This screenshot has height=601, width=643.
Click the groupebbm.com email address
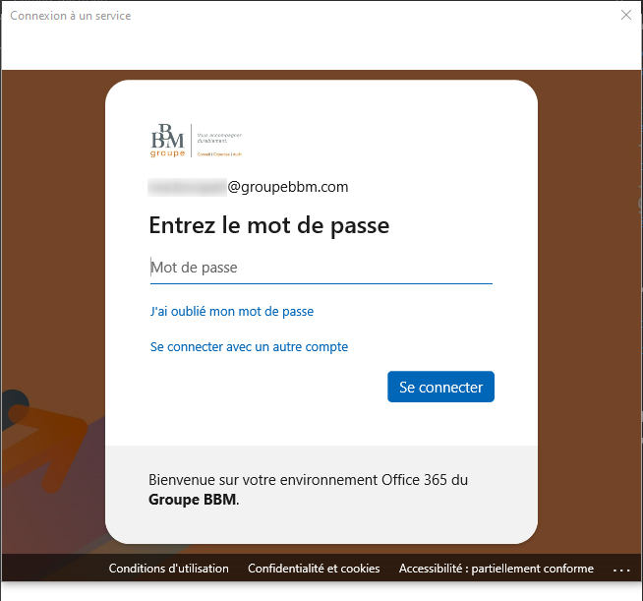(288, 187)
